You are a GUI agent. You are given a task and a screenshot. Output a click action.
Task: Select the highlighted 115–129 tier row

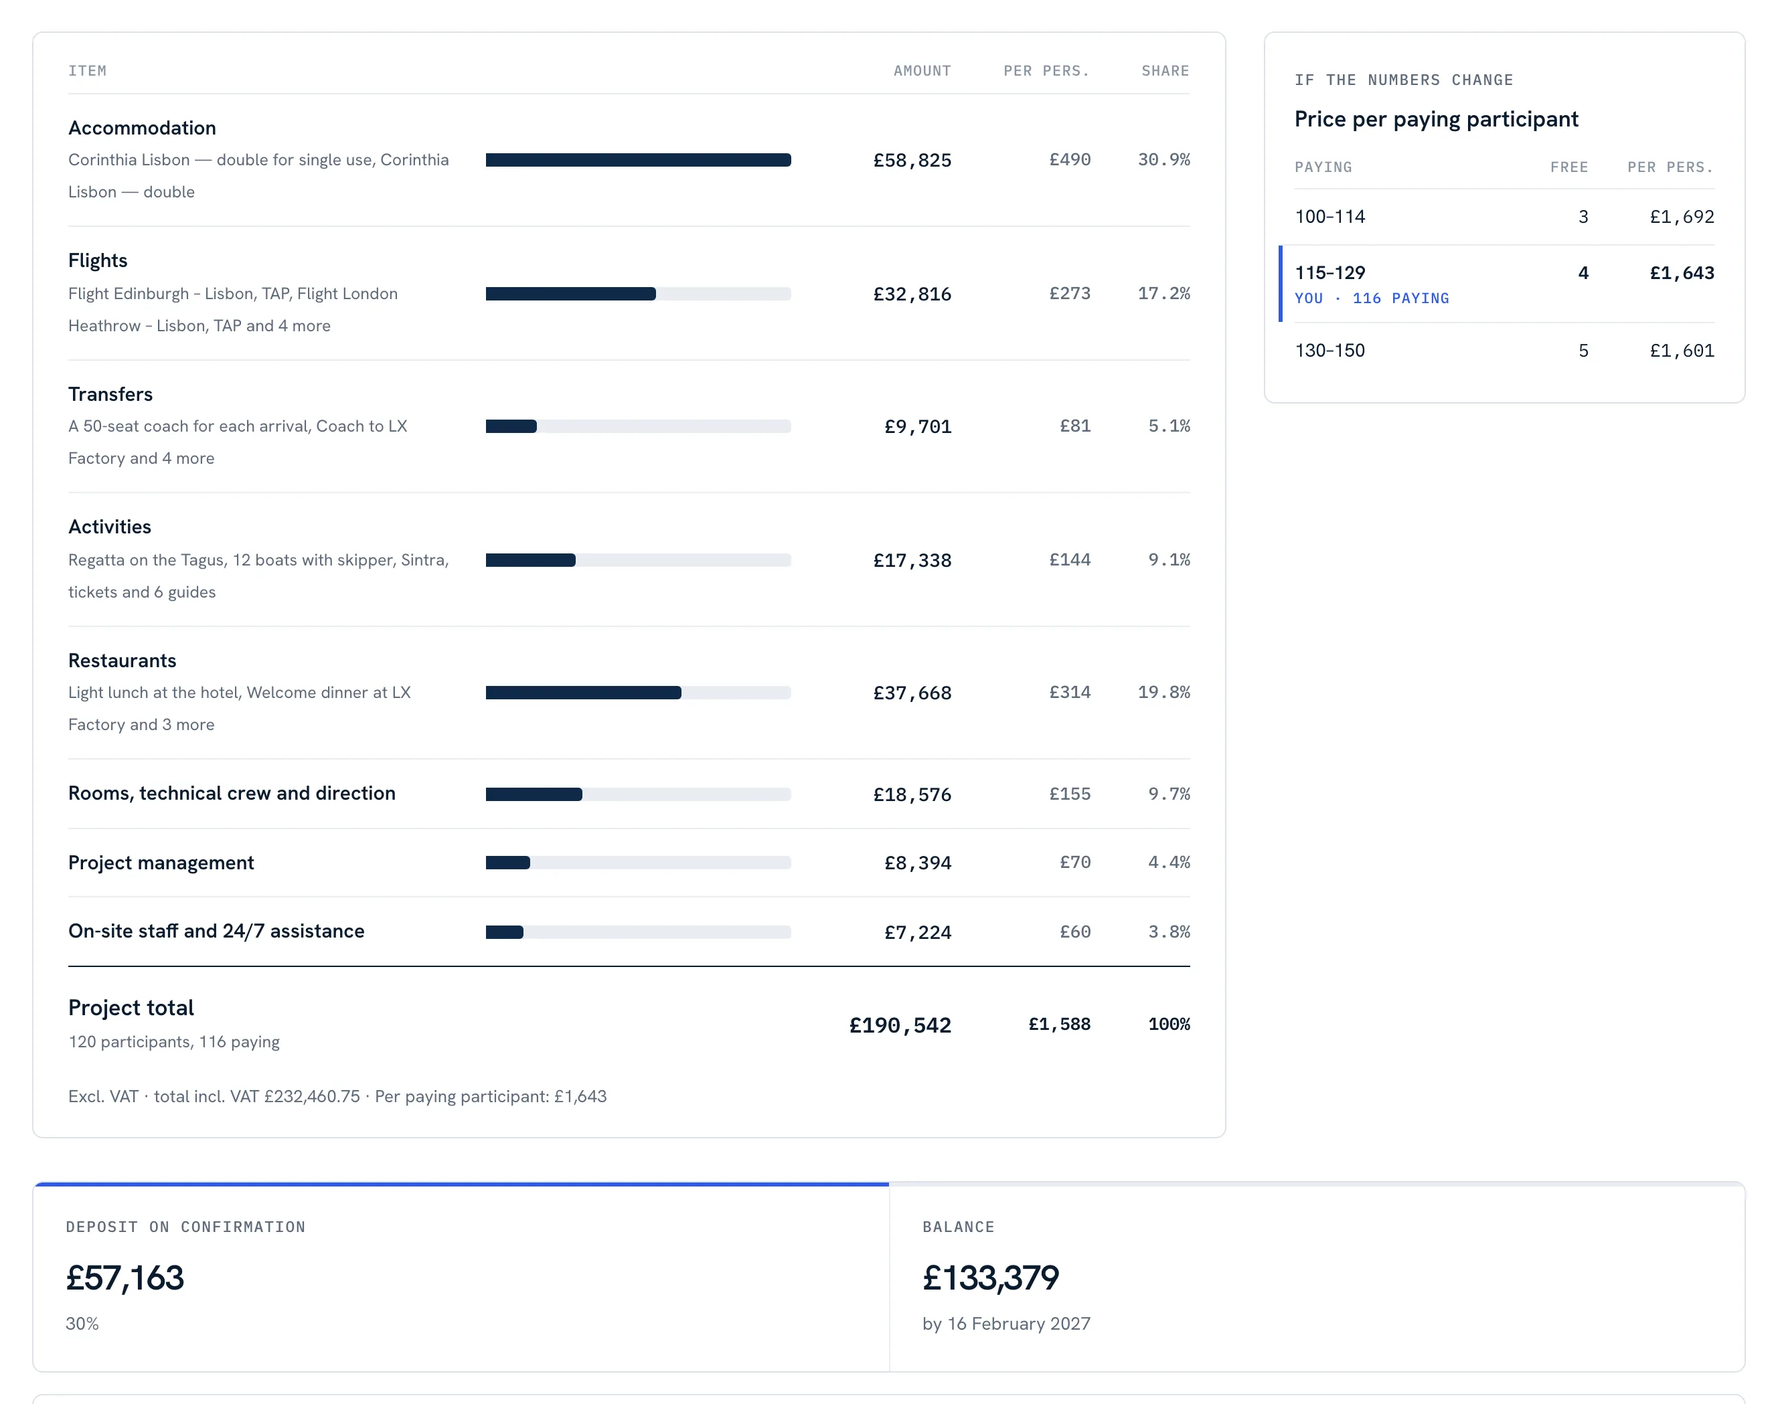[1504, 284]
